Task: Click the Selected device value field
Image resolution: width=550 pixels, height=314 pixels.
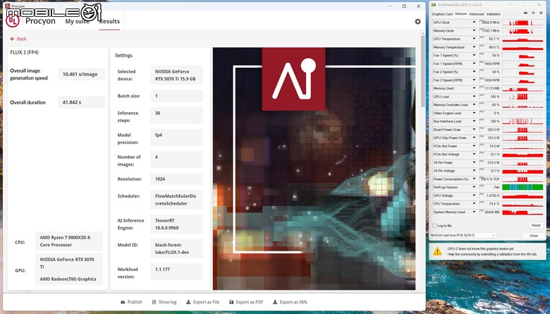Action: pyautogui.click(x=176, y=75)
